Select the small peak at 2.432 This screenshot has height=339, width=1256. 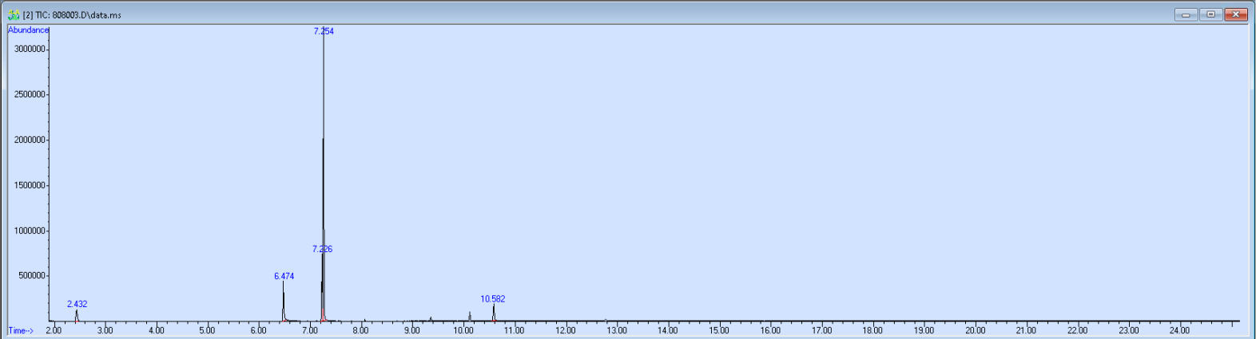(77, 316)
